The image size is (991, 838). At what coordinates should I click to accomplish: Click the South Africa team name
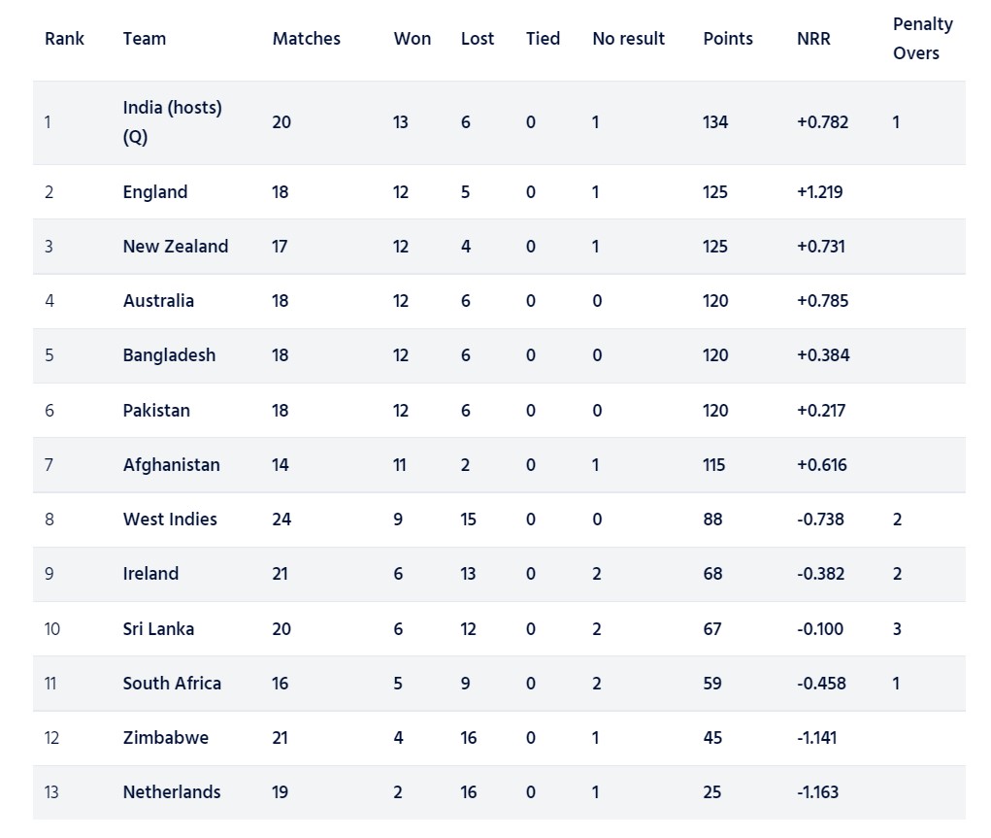[172, 684]
